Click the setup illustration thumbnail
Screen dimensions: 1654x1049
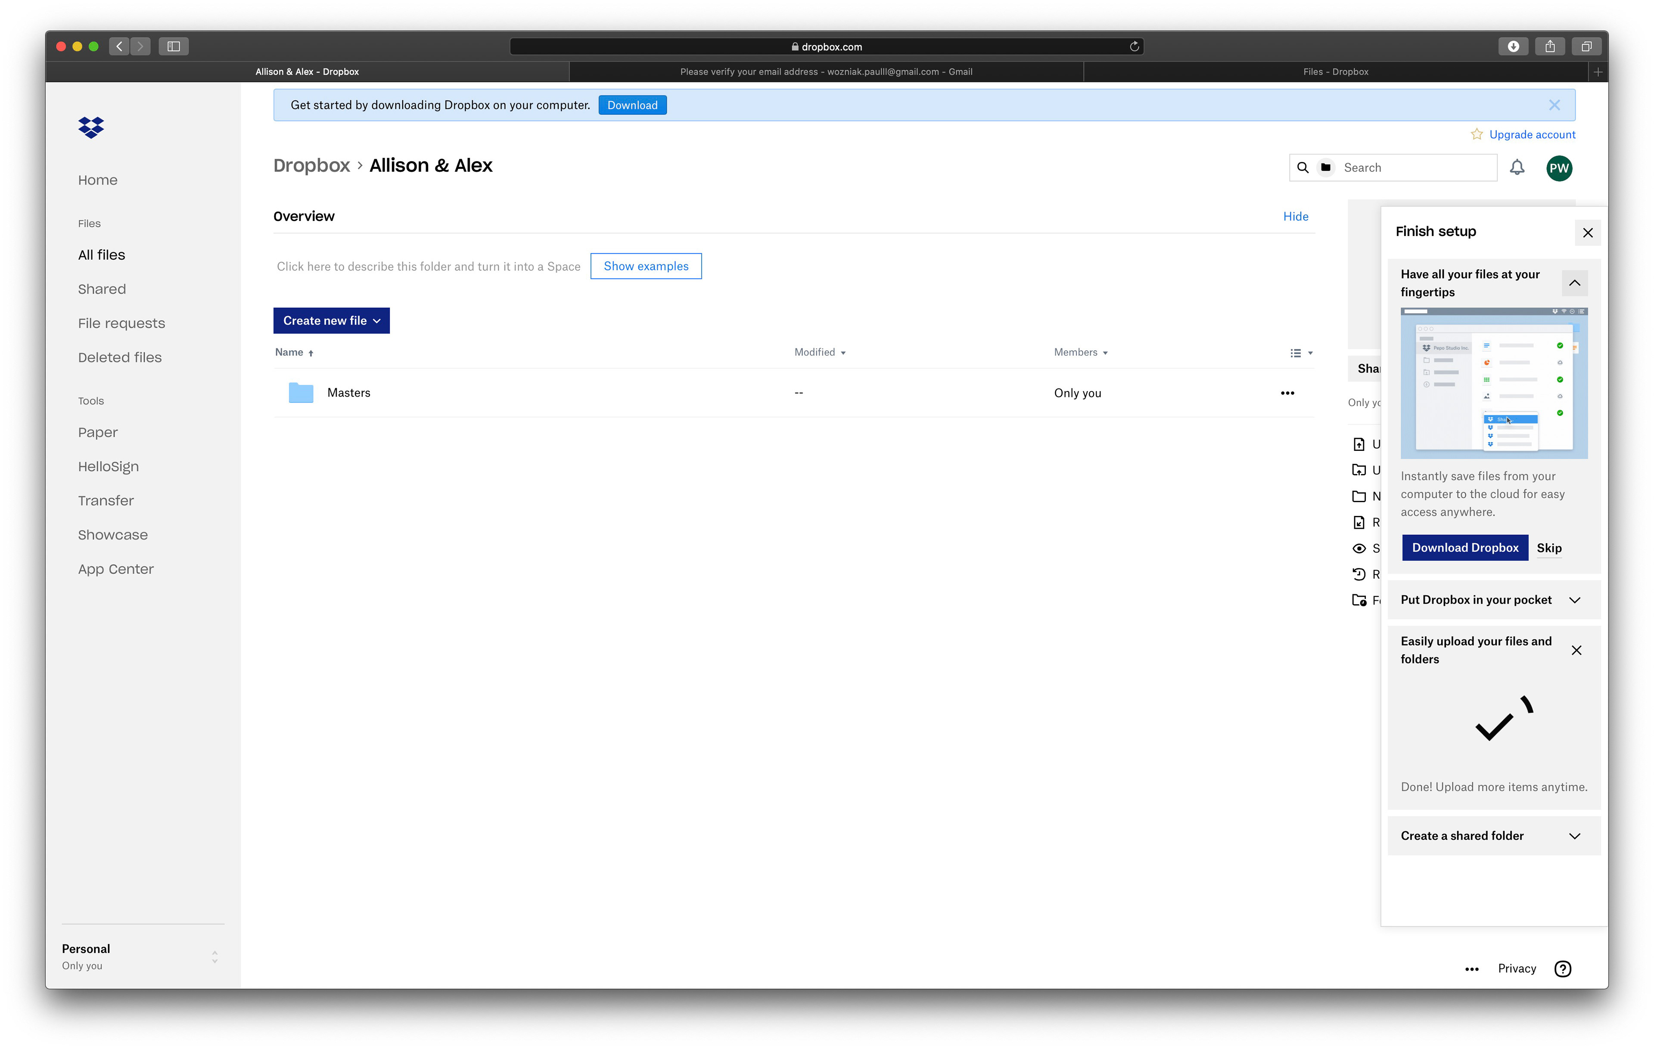[1493, 383]
